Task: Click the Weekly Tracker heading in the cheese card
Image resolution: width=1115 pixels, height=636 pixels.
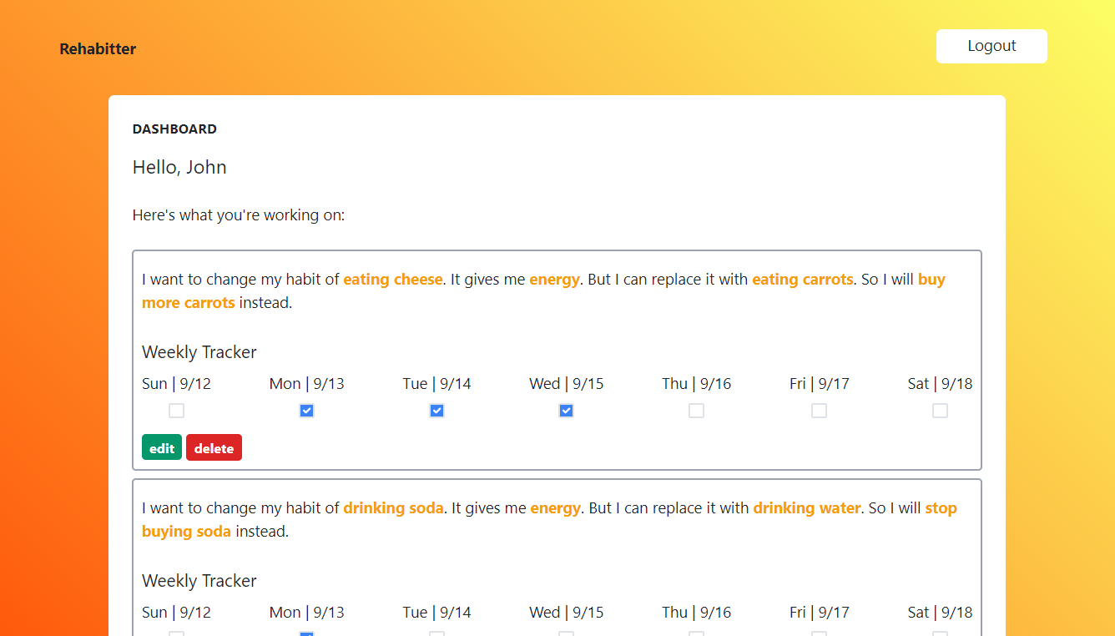Action: point(199,351)
